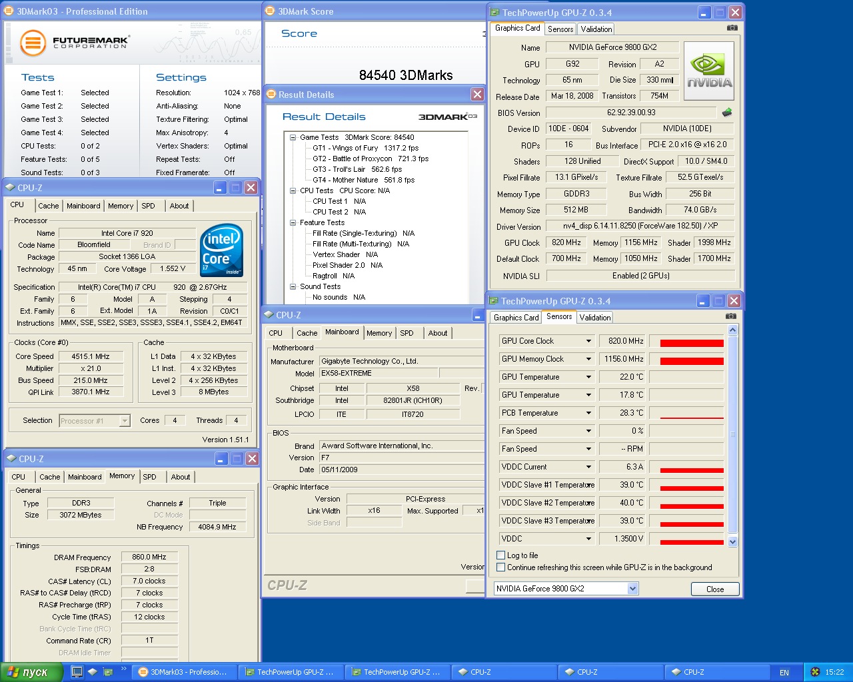Select GT1 - Wings of Fury result row
The height and width of the screenshot is (682, 853).
coord(365,148)
